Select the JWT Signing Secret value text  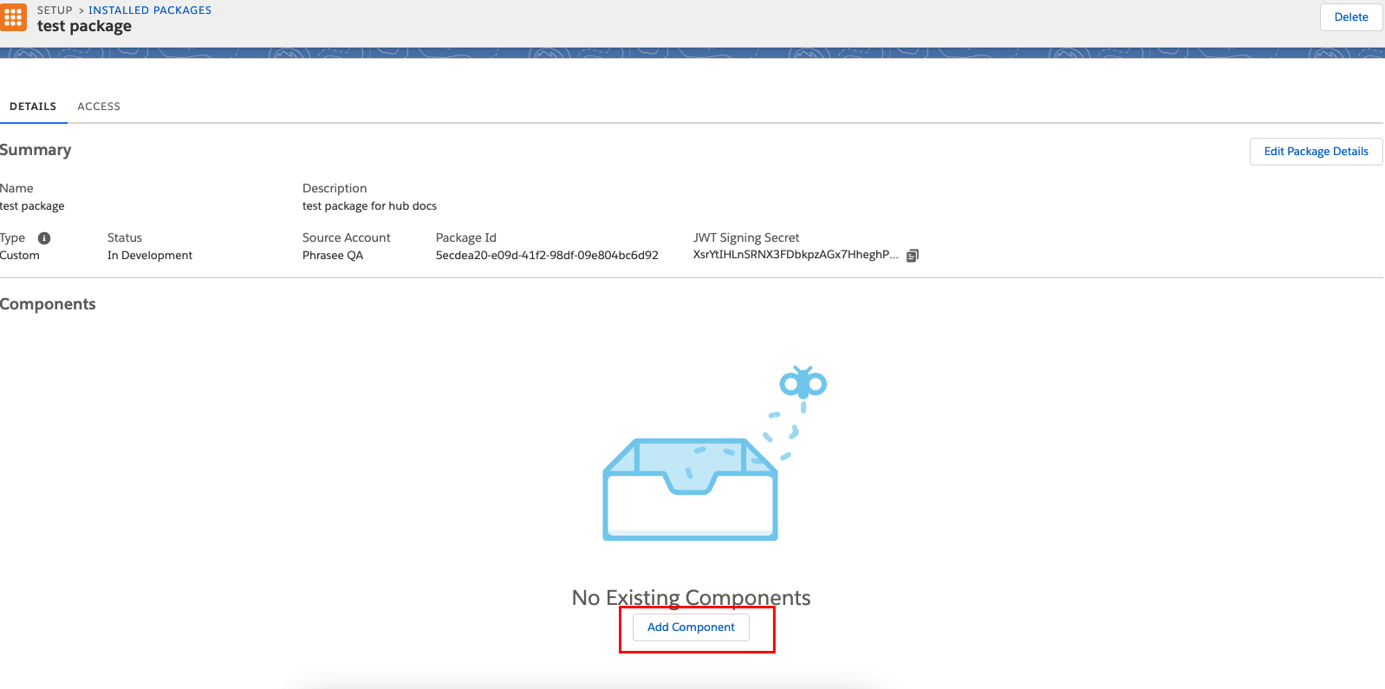796,255
